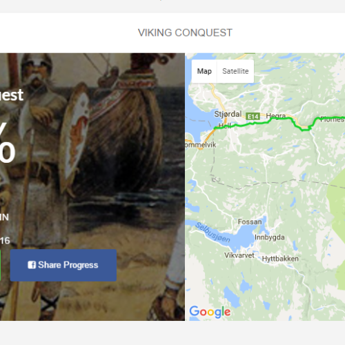Click the Vikvarvet place label
The width and height of the screenshot is (345, 345).
point(239,255)
